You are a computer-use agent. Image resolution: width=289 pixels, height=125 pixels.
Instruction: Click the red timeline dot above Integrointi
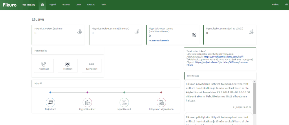click(161, 92)
